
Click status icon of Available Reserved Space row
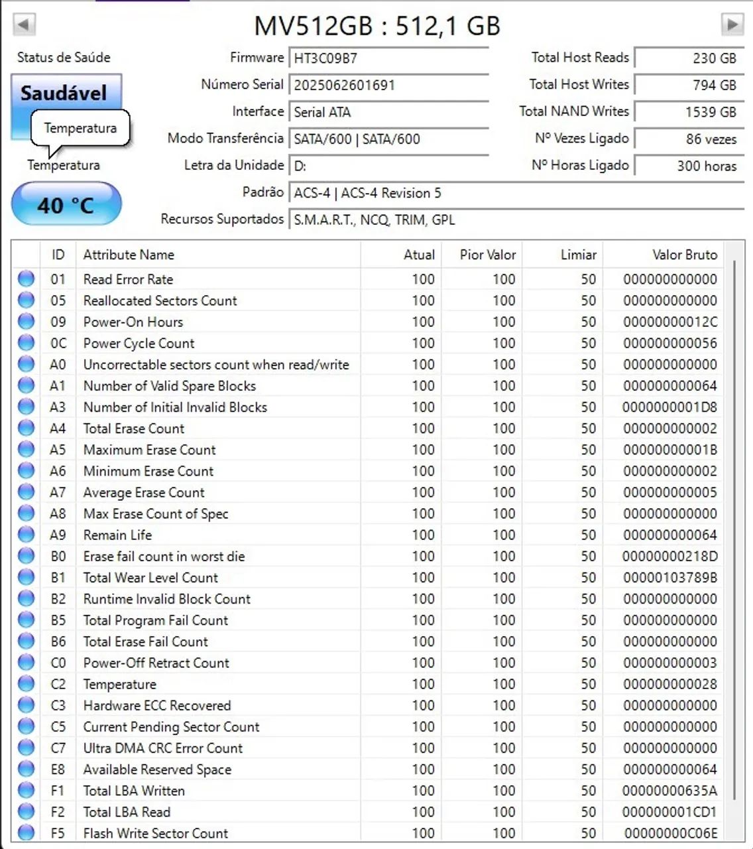coord(26,769)
